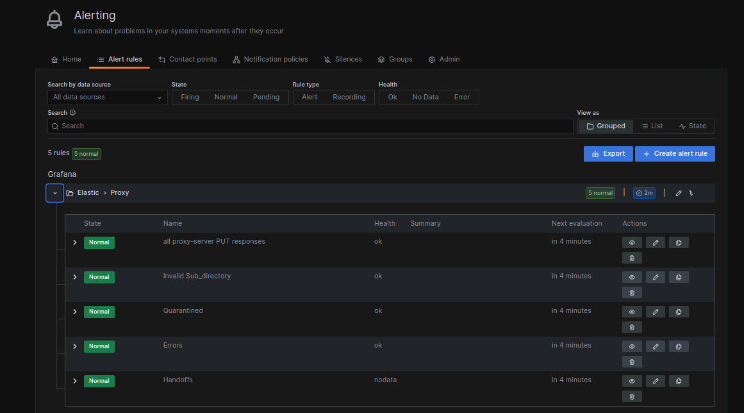Edit the Elastic Proxy folder pencil icon

679,193
